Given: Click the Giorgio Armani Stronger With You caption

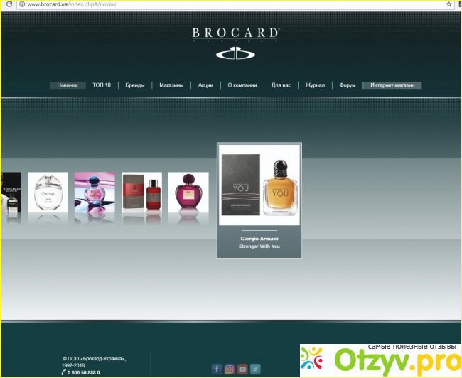Looking at the screenshot, I should 259,242.
